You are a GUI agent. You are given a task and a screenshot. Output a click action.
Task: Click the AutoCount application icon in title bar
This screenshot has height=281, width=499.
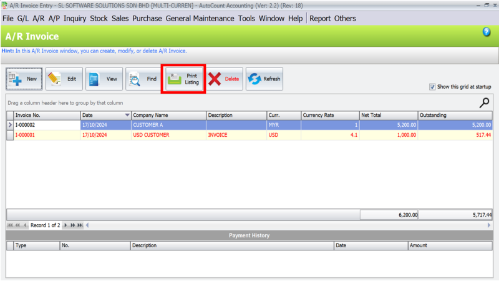4,6
